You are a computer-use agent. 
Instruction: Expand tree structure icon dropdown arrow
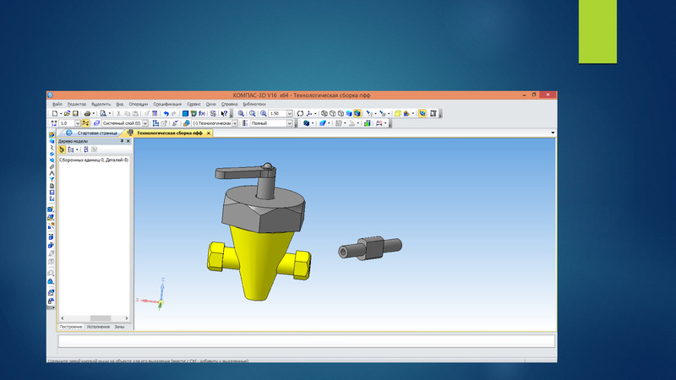coord(77,149)
